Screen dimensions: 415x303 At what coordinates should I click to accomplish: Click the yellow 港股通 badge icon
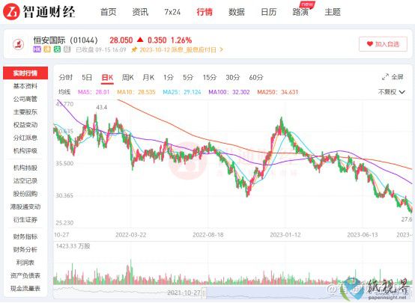pyautogui.click(x=47, y=49)
